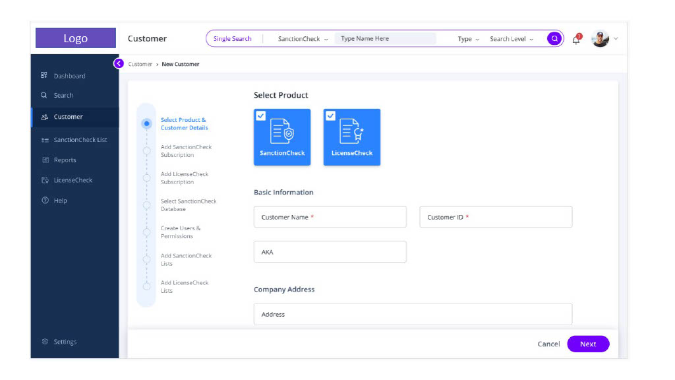675x380 pixels.
Task: Click the purple search magnifier button
Action: tap(554, 39)
